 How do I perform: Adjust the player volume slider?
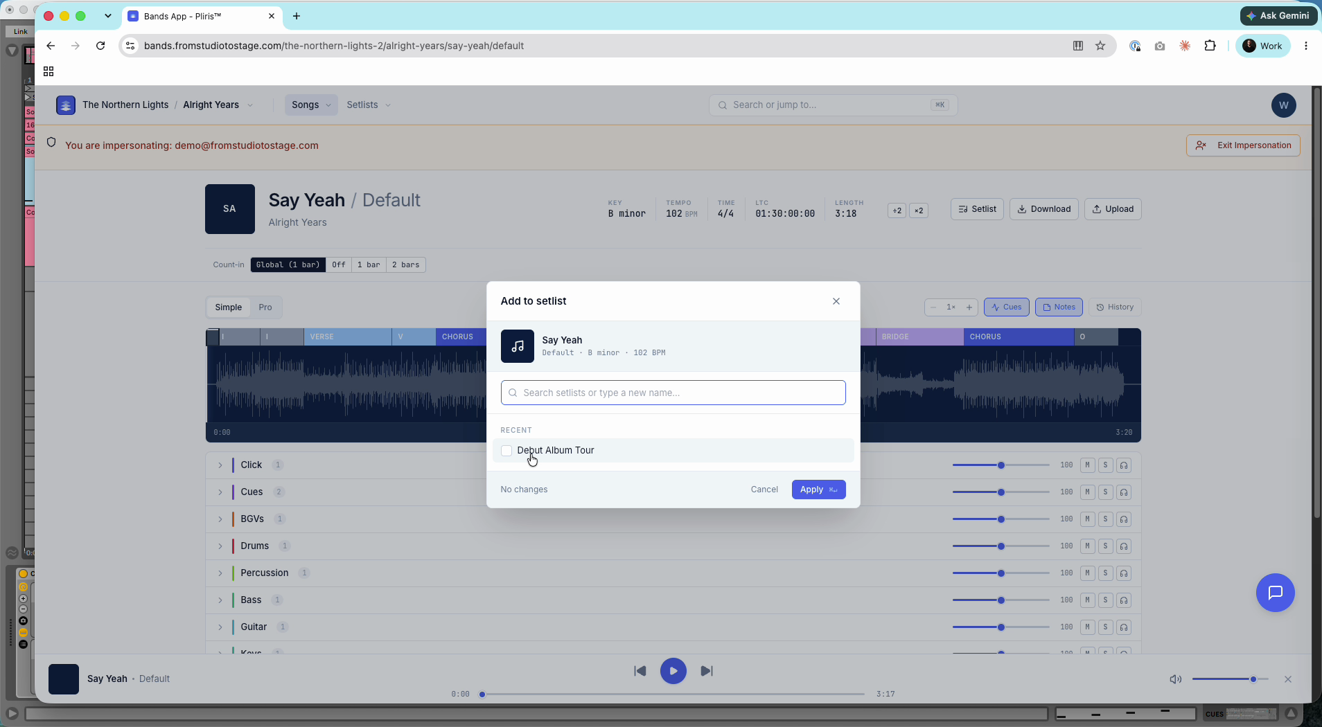click(1230, 679)
